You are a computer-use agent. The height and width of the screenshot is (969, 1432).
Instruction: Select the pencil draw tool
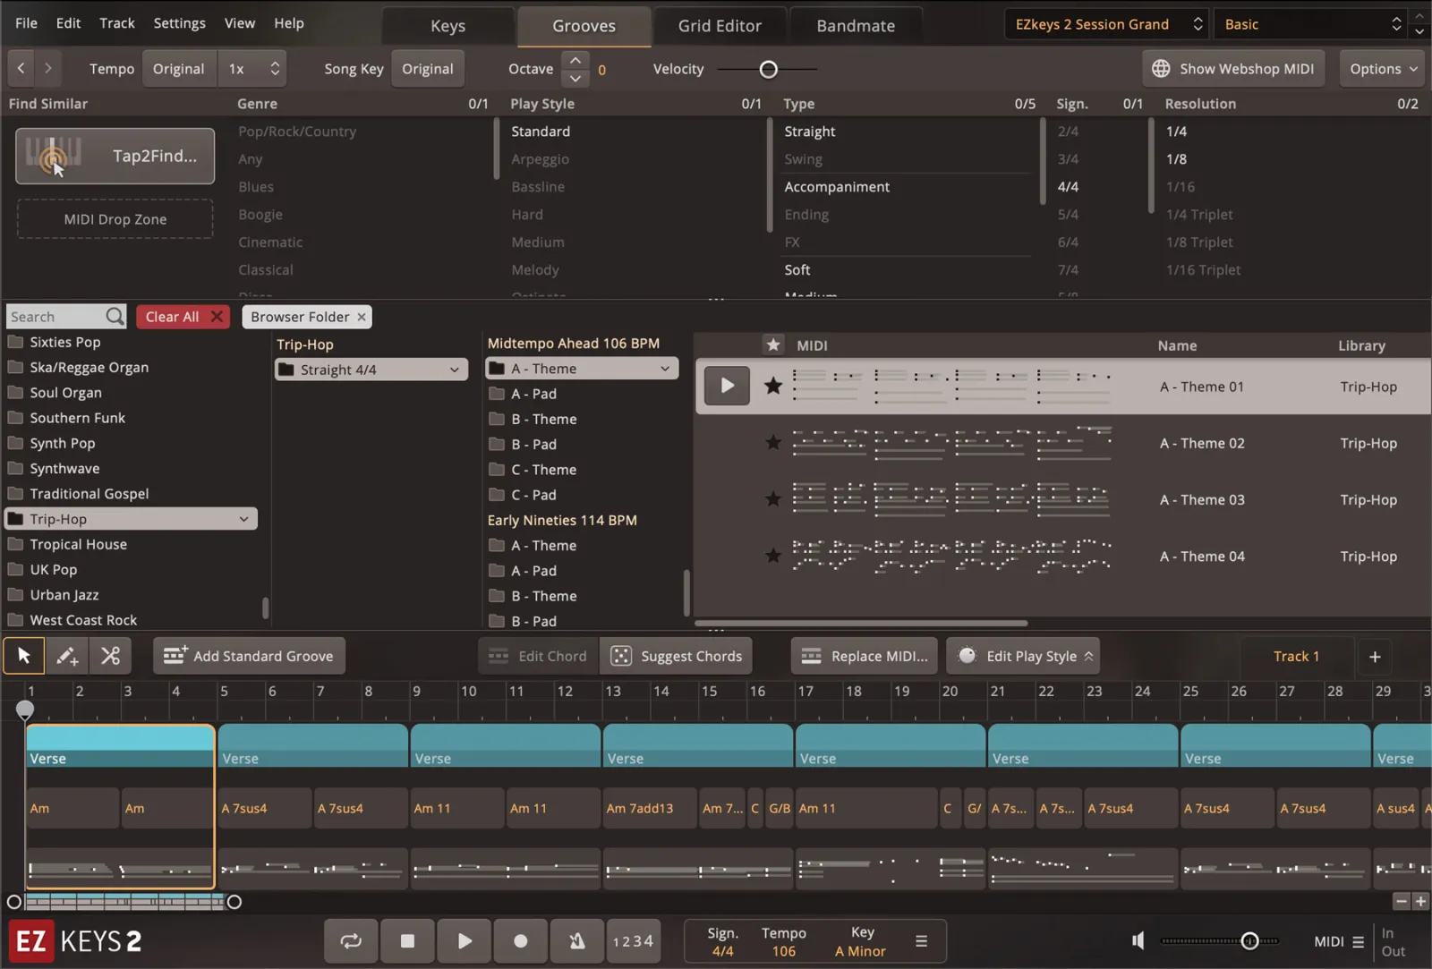[67, 656]
